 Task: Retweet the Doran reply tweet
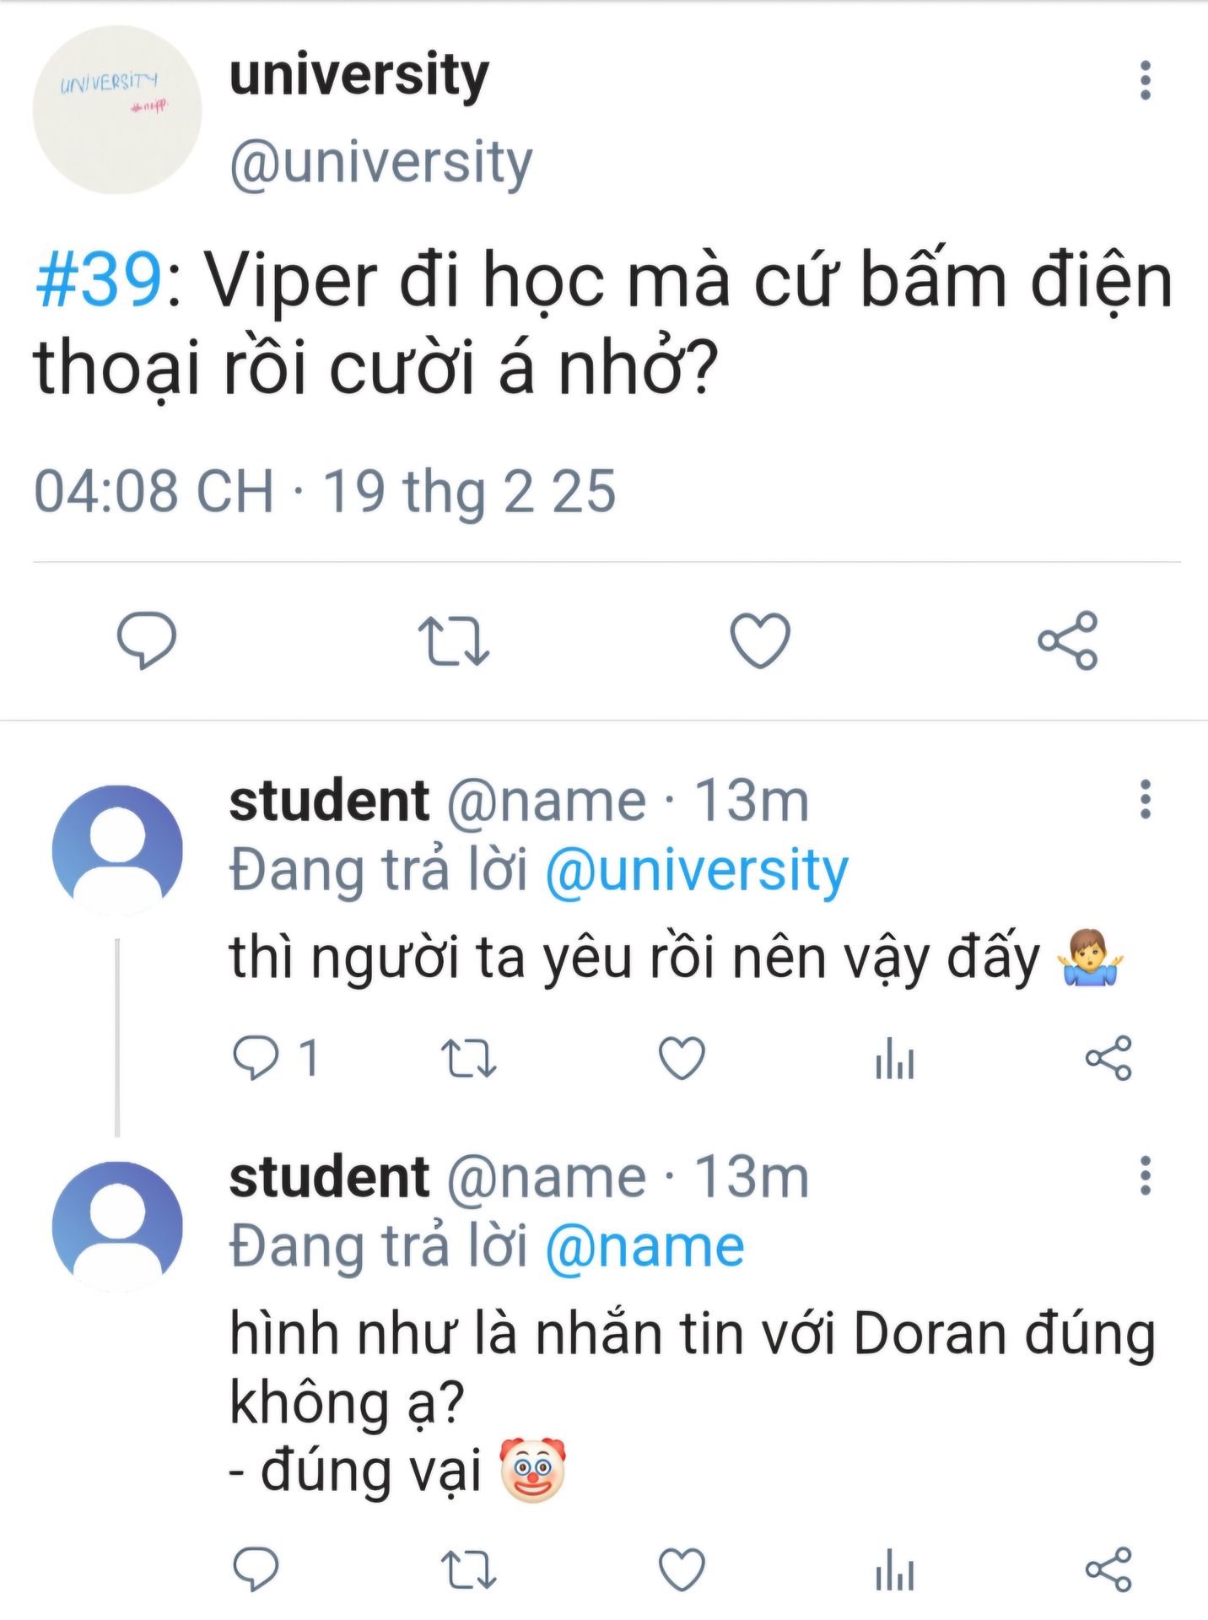(x=469, y=1569)
